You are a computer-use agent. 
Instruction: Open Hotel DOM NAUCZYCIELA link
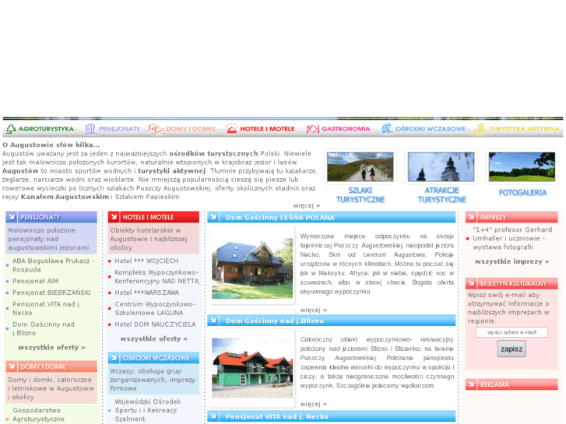155,324
